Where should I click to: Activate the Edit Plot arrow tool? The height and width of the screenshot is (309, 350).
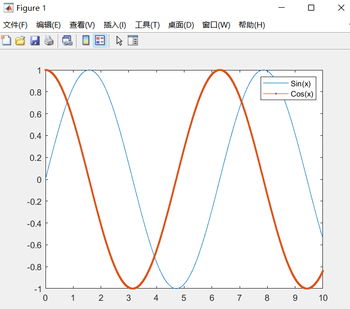pos(119,41)
